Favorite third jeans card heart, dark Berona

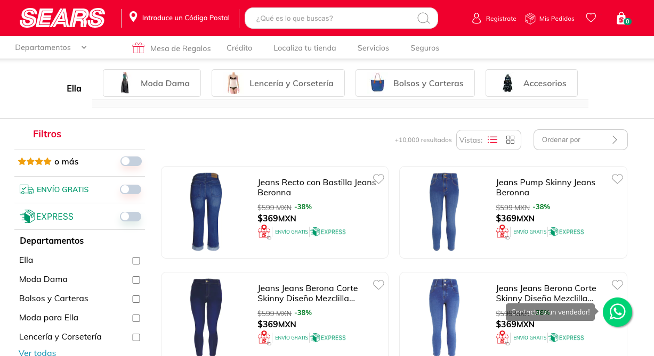pyautogui.click(x=378, y=285)
